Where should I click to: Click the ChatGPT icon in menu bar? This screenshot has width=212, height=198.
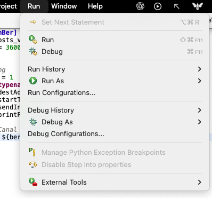pyautogui.click(x=140, y=6)
